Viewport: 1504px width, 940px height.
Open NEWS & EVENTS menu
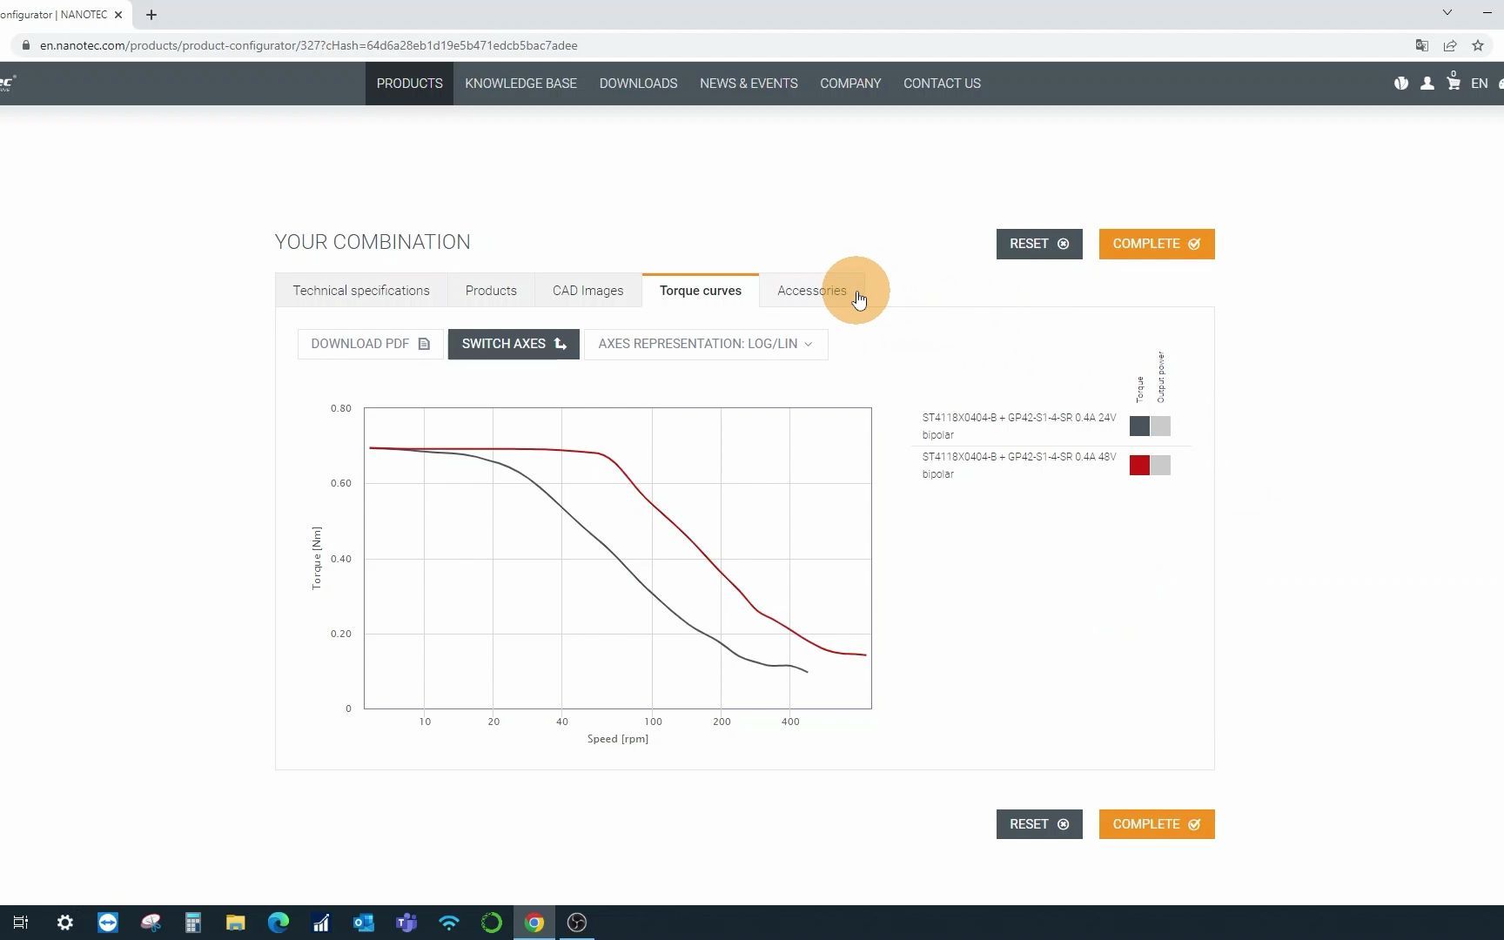pyautogui.click(x=749, y=84)
